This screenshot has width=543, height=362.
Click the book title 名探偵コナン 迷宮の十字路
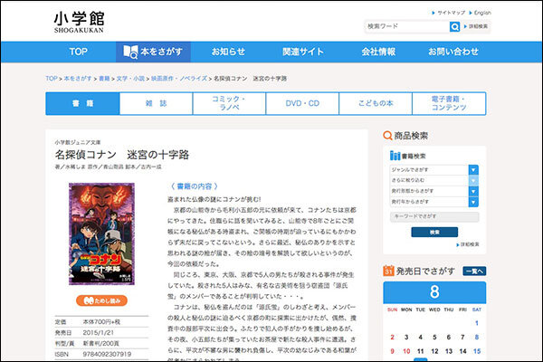tap(122, 155)
